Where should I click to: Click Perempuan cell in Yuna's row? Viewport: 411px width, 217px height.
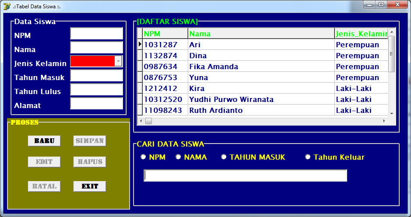(x=361, y=77)
